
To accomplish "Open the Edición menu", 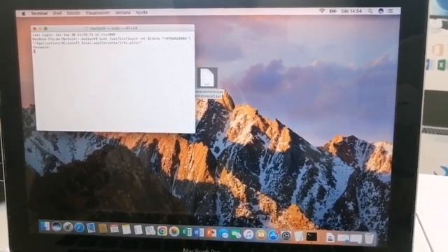I will (73, 13).
